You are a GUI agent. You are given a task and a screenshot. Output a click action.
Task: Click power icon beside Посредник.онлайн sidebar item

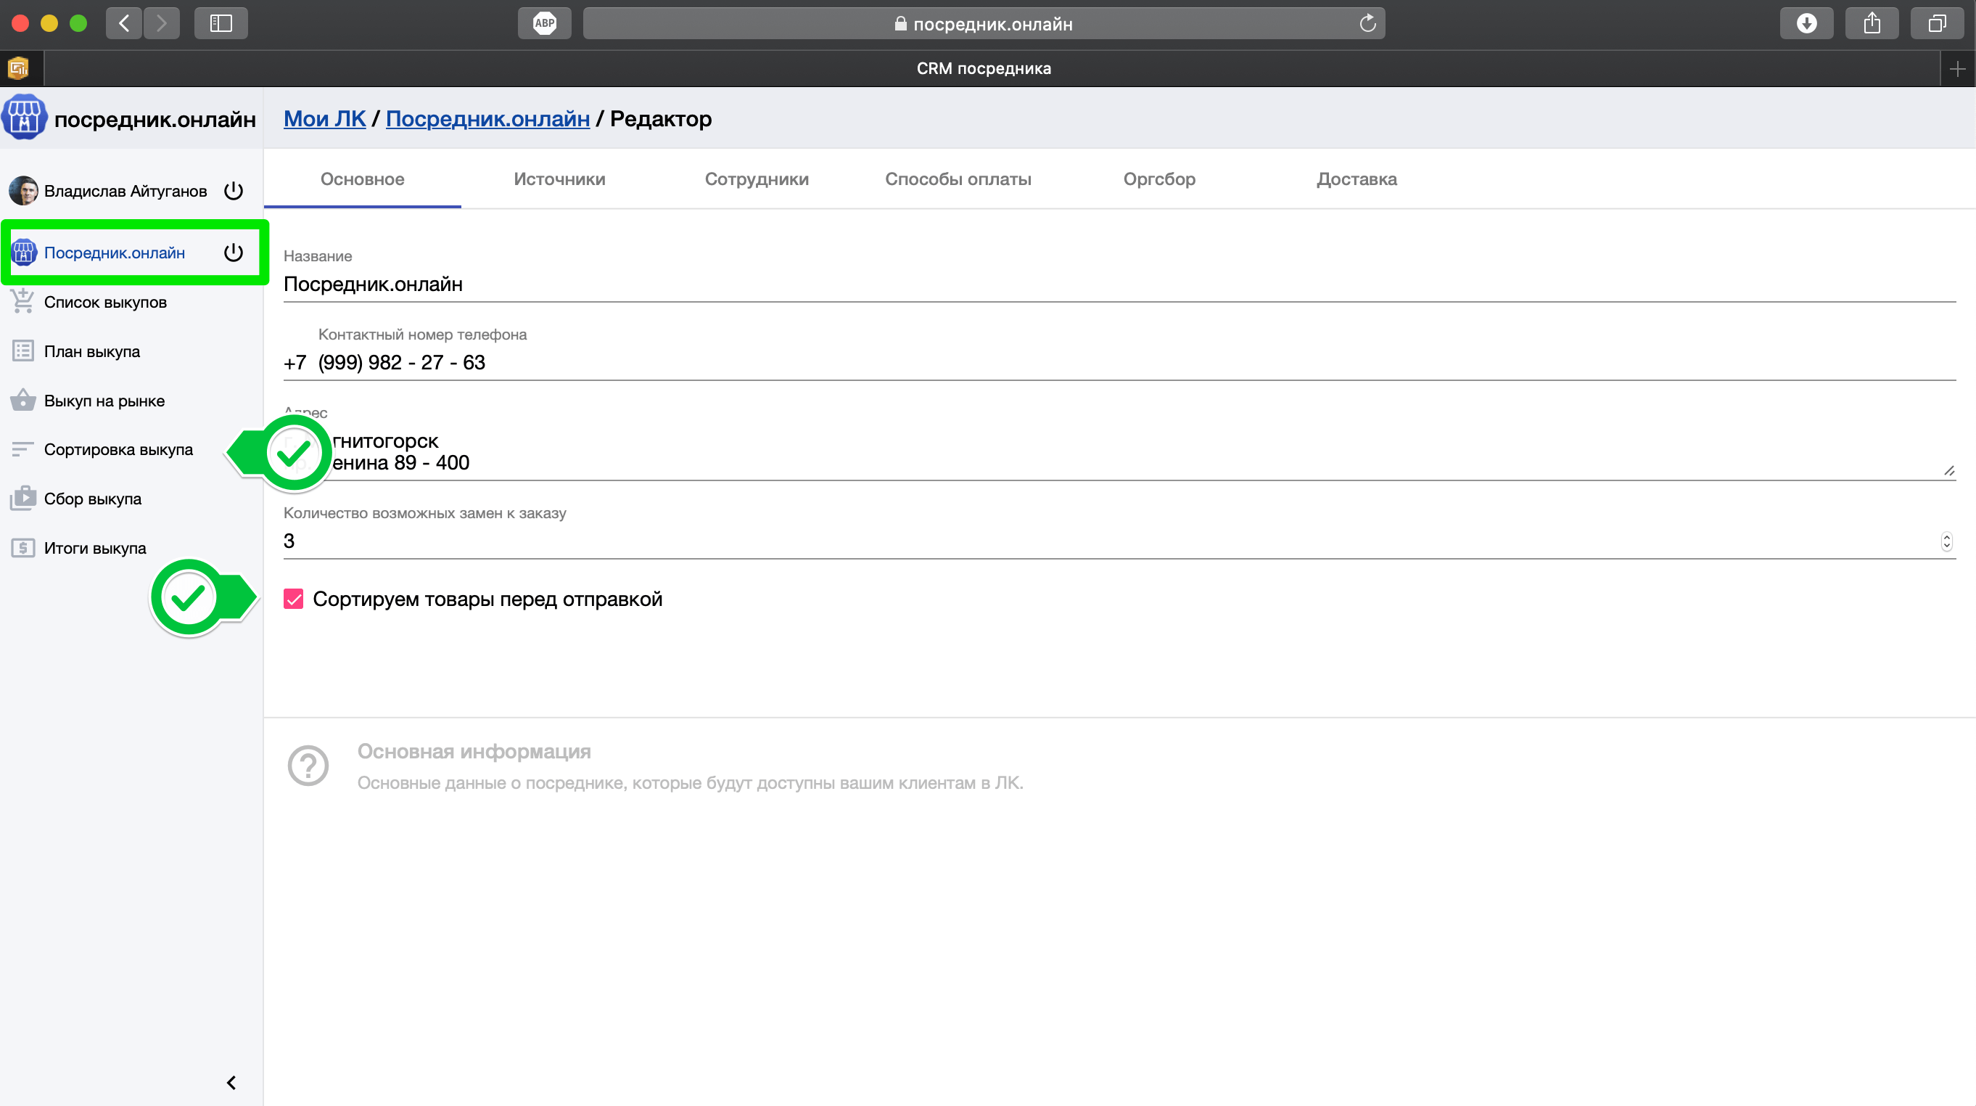[233, 253]
